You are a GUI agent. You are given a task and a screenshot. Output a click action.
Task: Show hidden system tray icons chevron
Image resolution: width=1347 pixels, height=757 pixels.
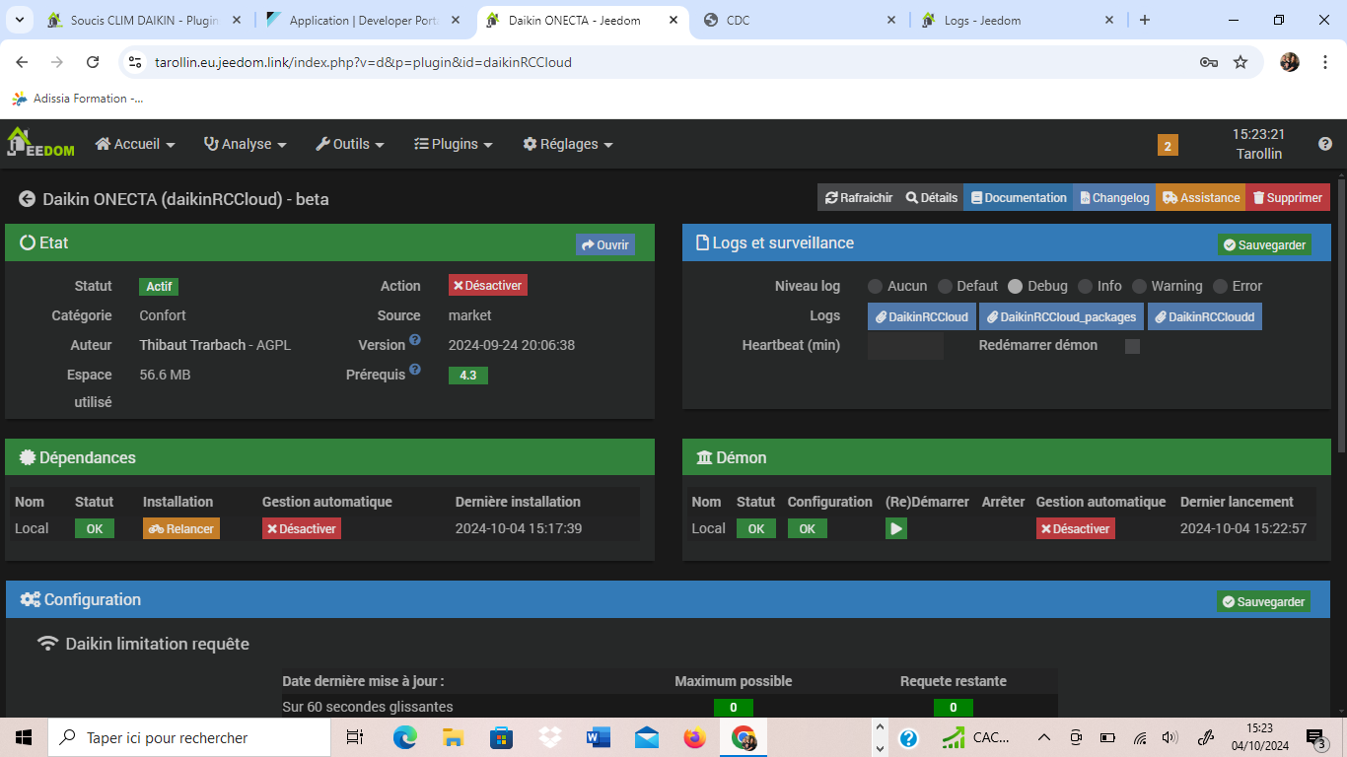[x=1043, y=737]
